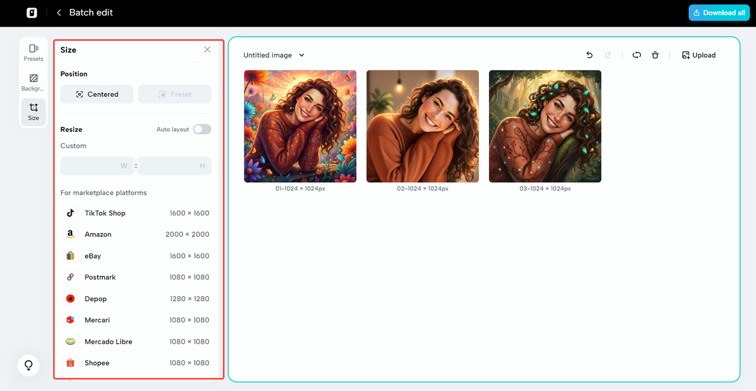Choose the Amazon 2000 × 2000 preset
756x391 pixels.
coord(136,234)
